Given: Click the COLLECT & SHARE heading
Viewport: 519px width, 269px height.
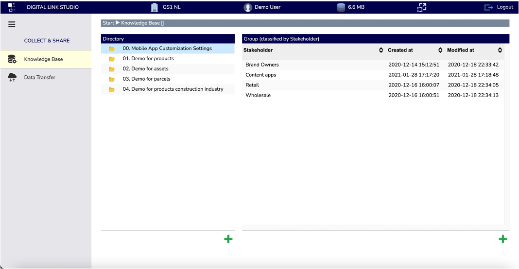Looking at the screenshot, I should point(47,41).
